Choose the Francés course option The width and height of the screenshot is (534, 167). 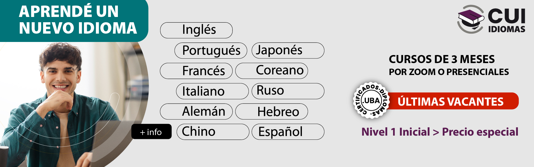tap(196, 71)
